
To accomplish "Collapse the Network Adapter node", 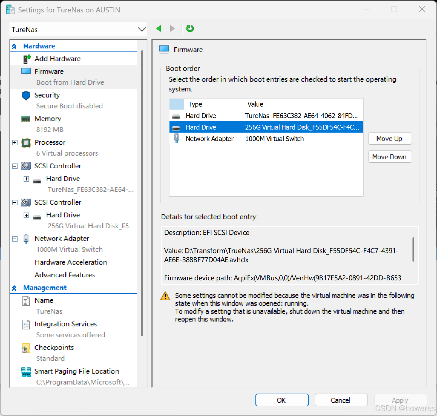I will click(x=15, y=239).
